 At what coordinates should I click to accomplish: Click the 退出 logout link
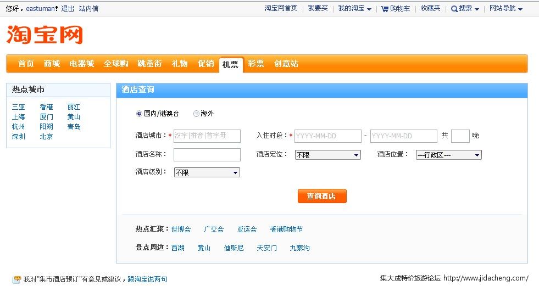coord(68,9)
